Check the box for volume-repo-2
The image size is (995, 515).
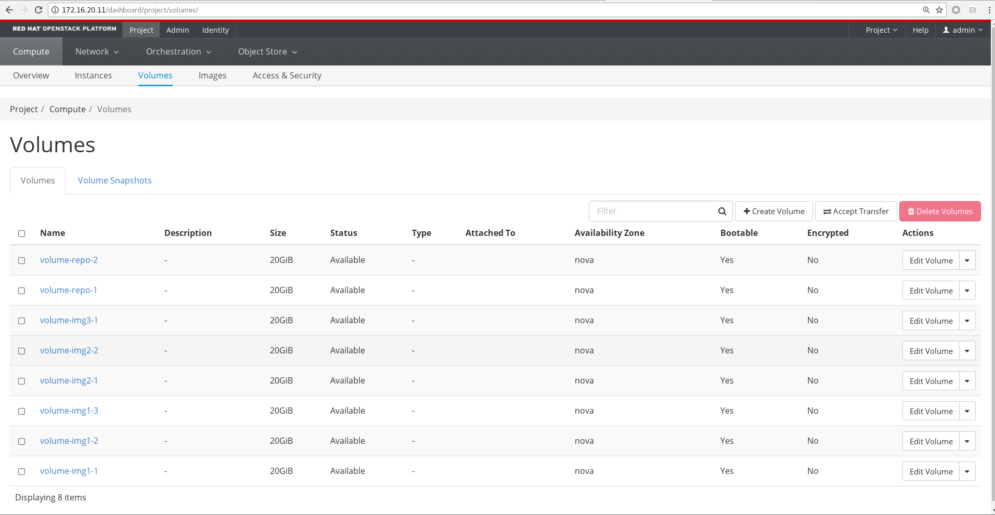tap(22, 260)
